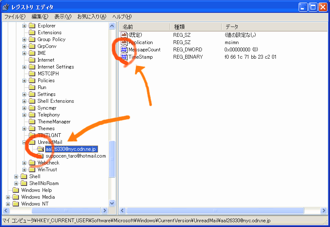Click the MessageCount value name
Screen dimensions: 330x227
point(144,50)
